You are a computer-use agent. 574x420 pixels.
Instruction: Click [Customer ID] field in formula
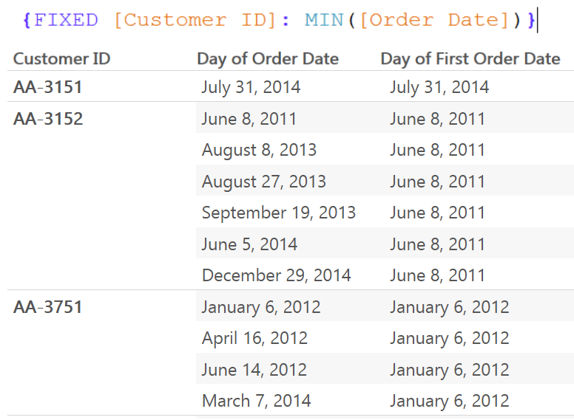[197, 20]
